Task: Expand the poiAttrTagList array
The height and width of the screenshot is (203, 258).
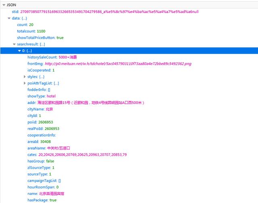Action: pyautogui.click(x=25, y=83)
